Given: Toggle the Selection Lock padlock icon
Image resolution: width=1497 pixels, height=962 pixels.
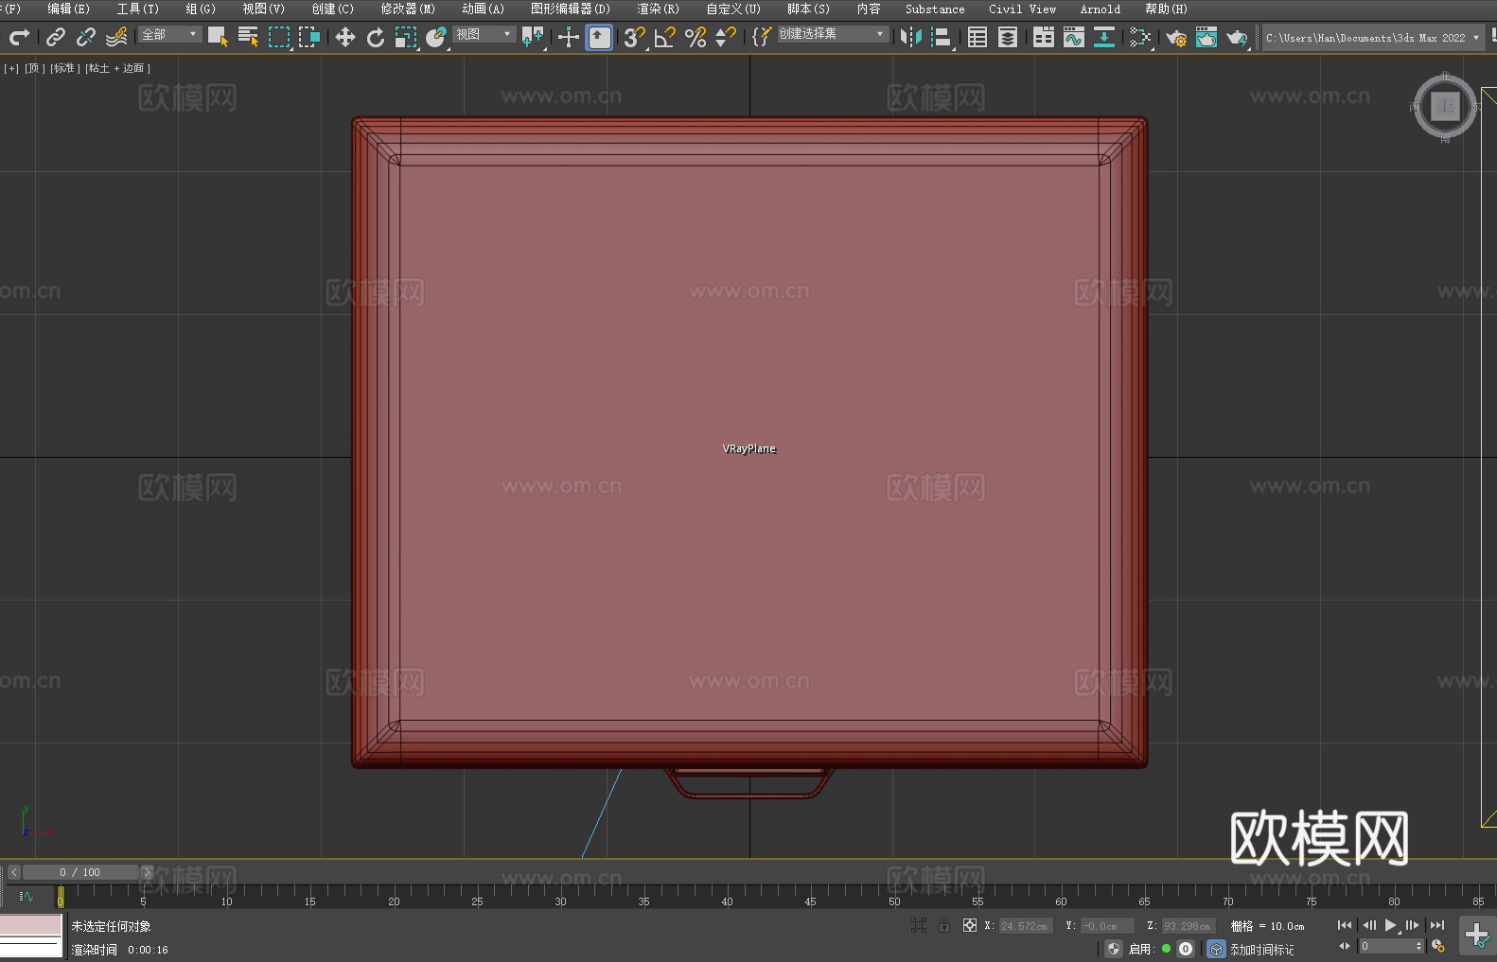Looking at the screenshot, I should [x=944, y=925].
